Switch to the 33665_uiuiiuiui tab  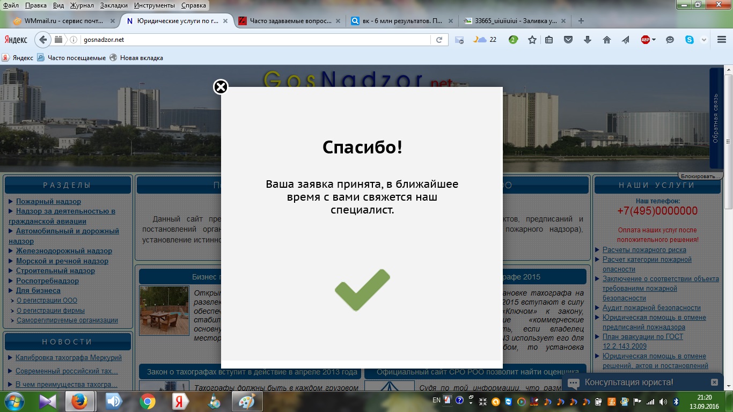click(x=515, y=21)
